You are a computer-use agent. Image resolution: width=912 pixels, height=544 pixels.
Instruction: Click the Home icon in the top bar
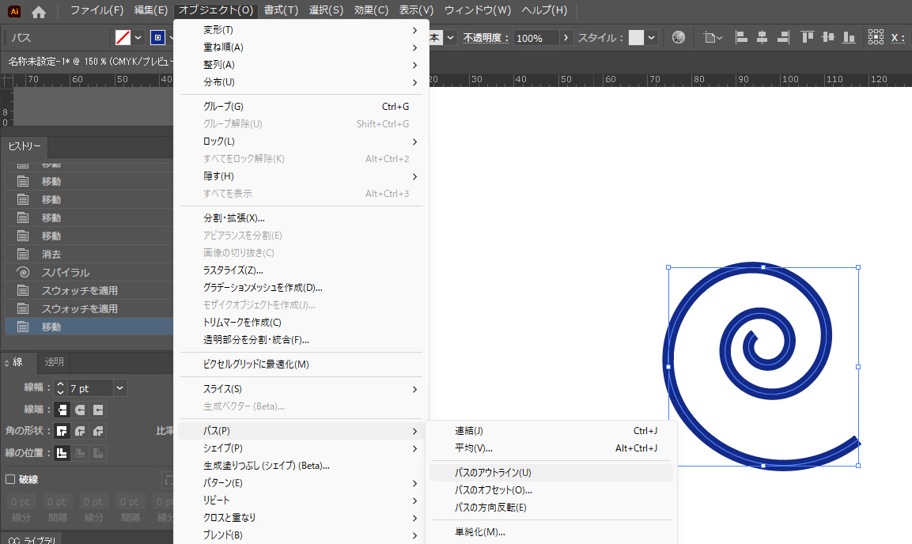point(38,11)
